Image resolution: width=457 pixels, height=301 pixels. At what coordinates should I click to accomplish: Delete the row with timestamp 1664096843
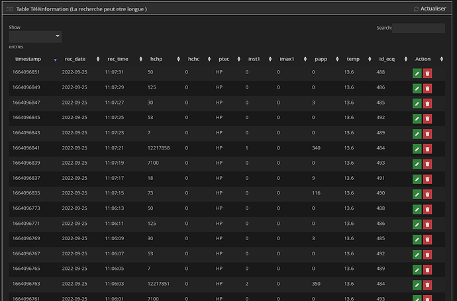(427, 133)
